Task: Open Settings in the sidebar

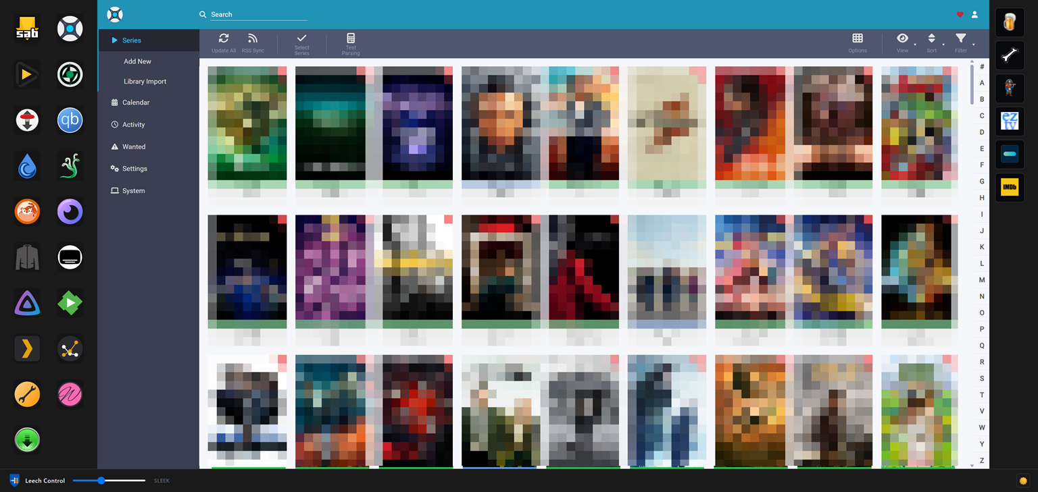Action: (x=149, y=169)
